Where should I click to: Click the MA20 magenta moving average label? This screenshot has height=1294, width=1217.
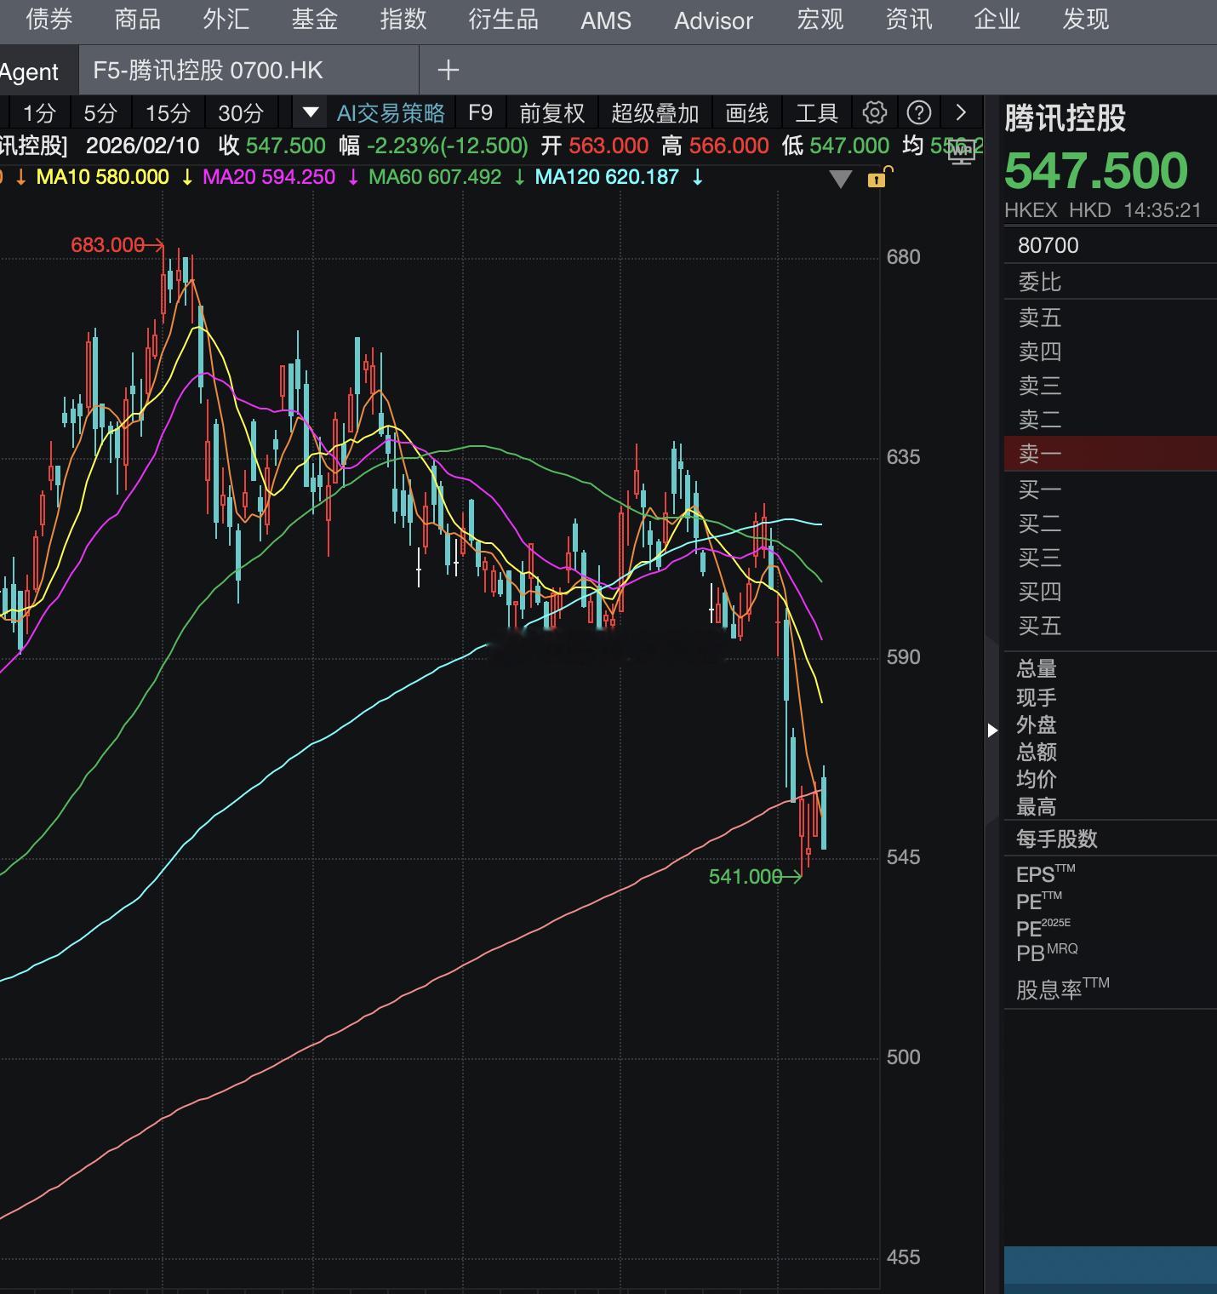[x=268, y=178]
